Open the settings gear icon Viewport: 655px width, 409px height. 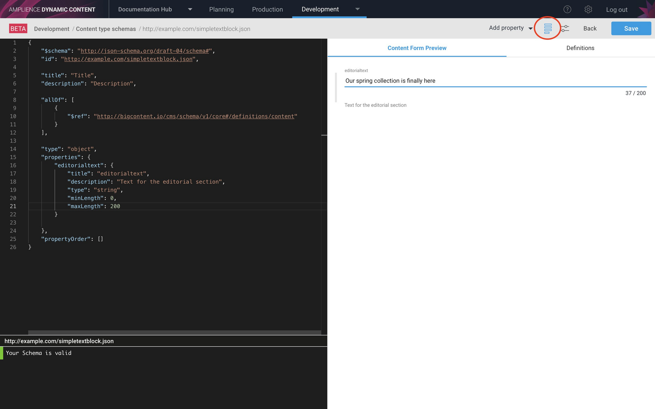point(588,9)
